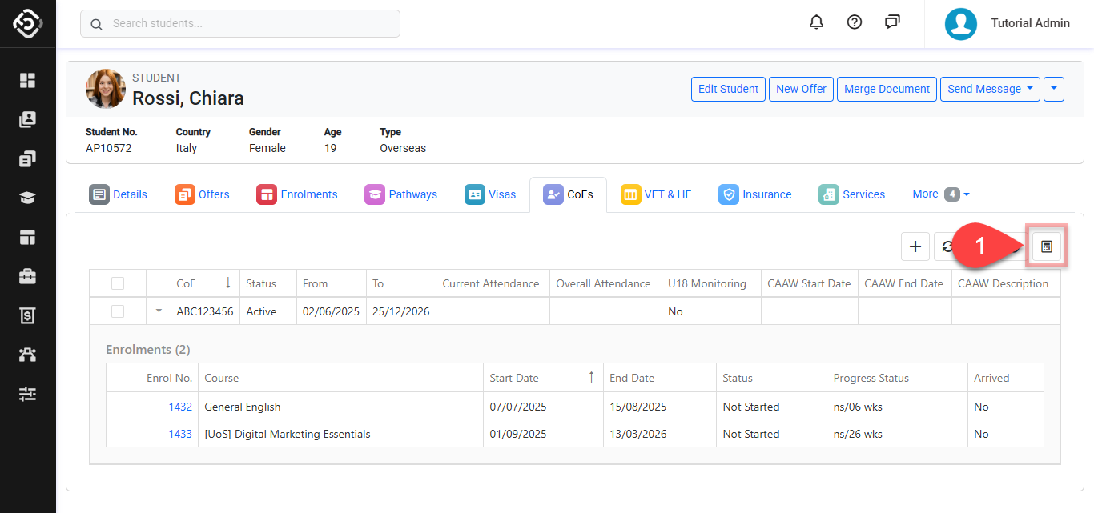This screenshot has height=513, width=1094.
Task: Toggle the select-all checkbox in CoE header
Action: point(118,283)
